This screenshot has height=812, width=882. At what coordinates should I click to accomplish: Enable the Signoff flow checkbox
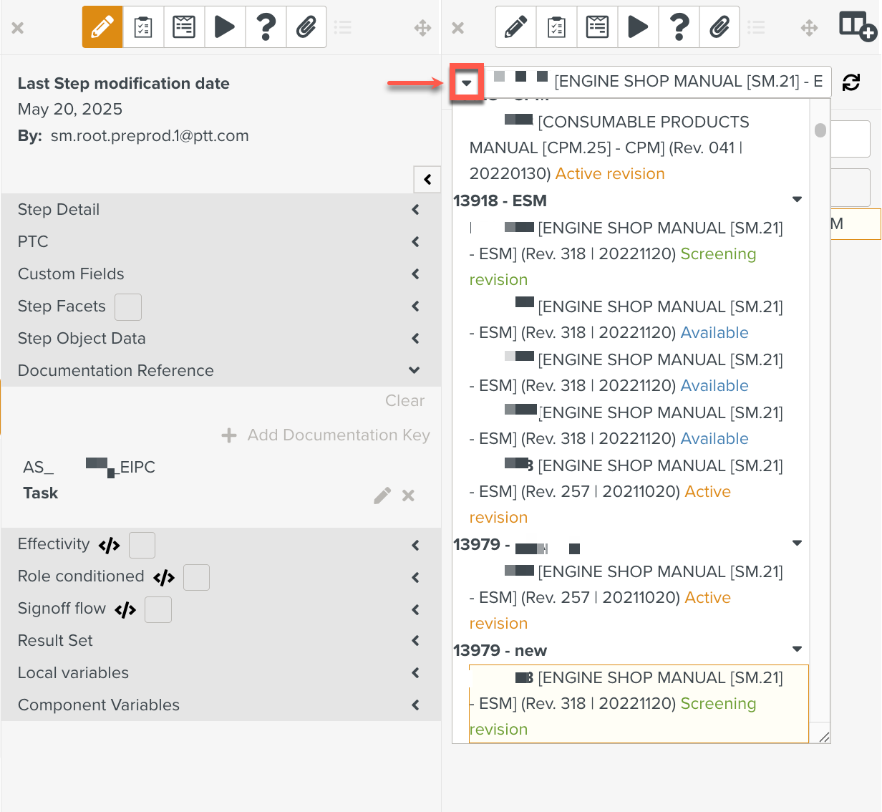point(158,610)
